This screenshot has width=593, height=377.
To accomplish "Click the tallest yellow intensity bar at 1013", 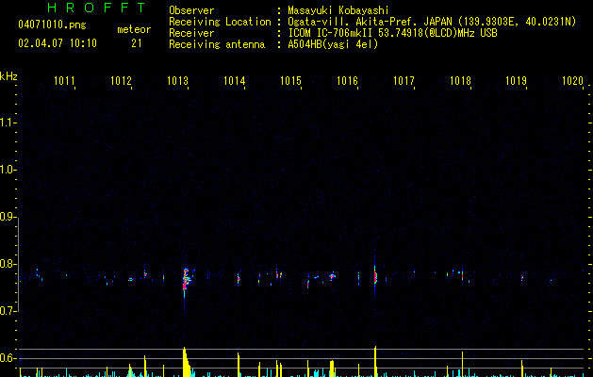I will click(186, 362).
